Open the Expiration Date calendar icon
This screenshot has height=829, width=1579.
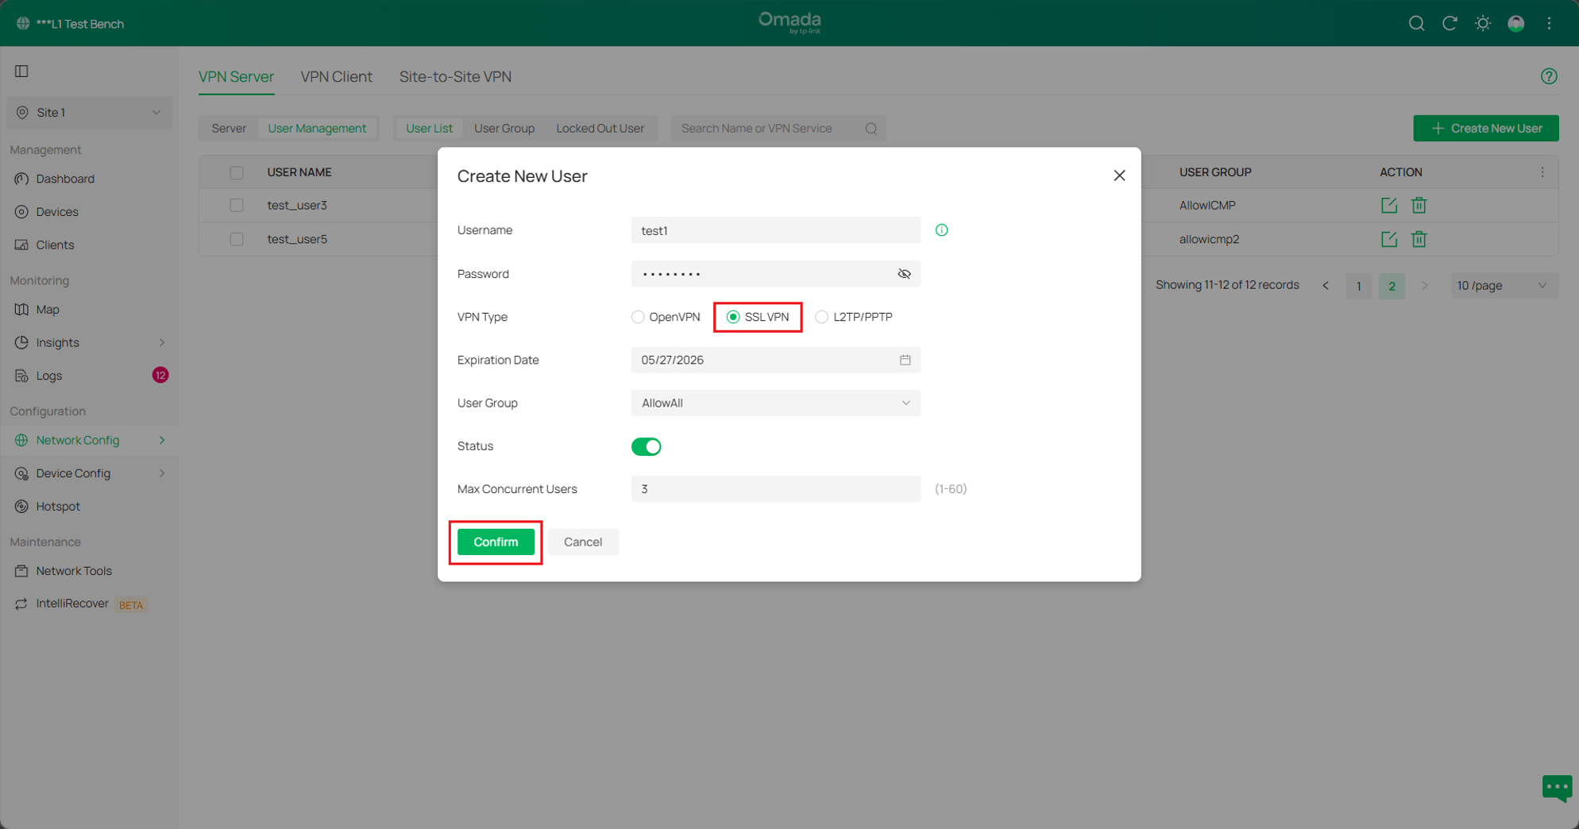(905, 360)
